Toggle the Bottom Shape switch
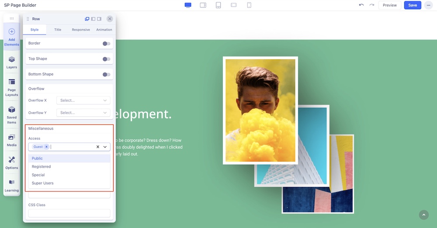The height and width of the screenshot is (228, 437). [x=106, y=74]
